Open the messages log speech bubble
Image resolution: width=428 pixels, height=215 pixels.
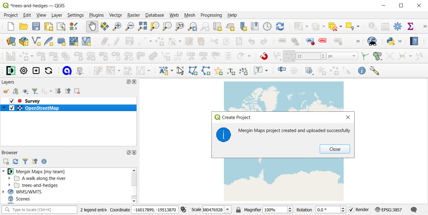(x=414, y=210)
